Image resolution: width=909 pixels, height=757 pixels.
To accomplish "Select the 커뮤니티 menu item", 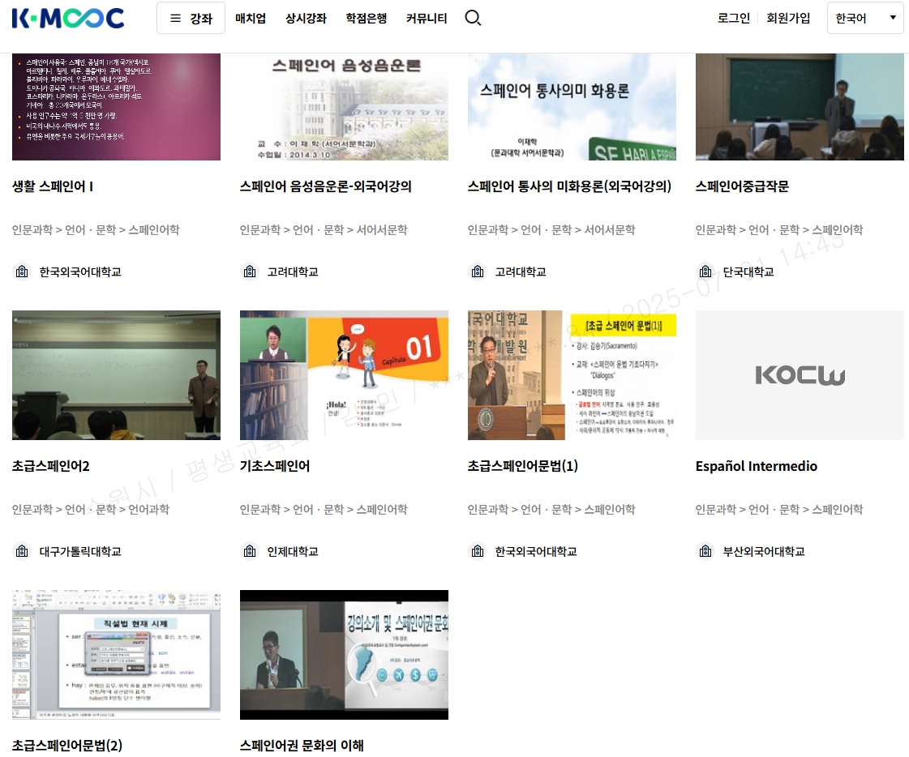I will 427,18.
